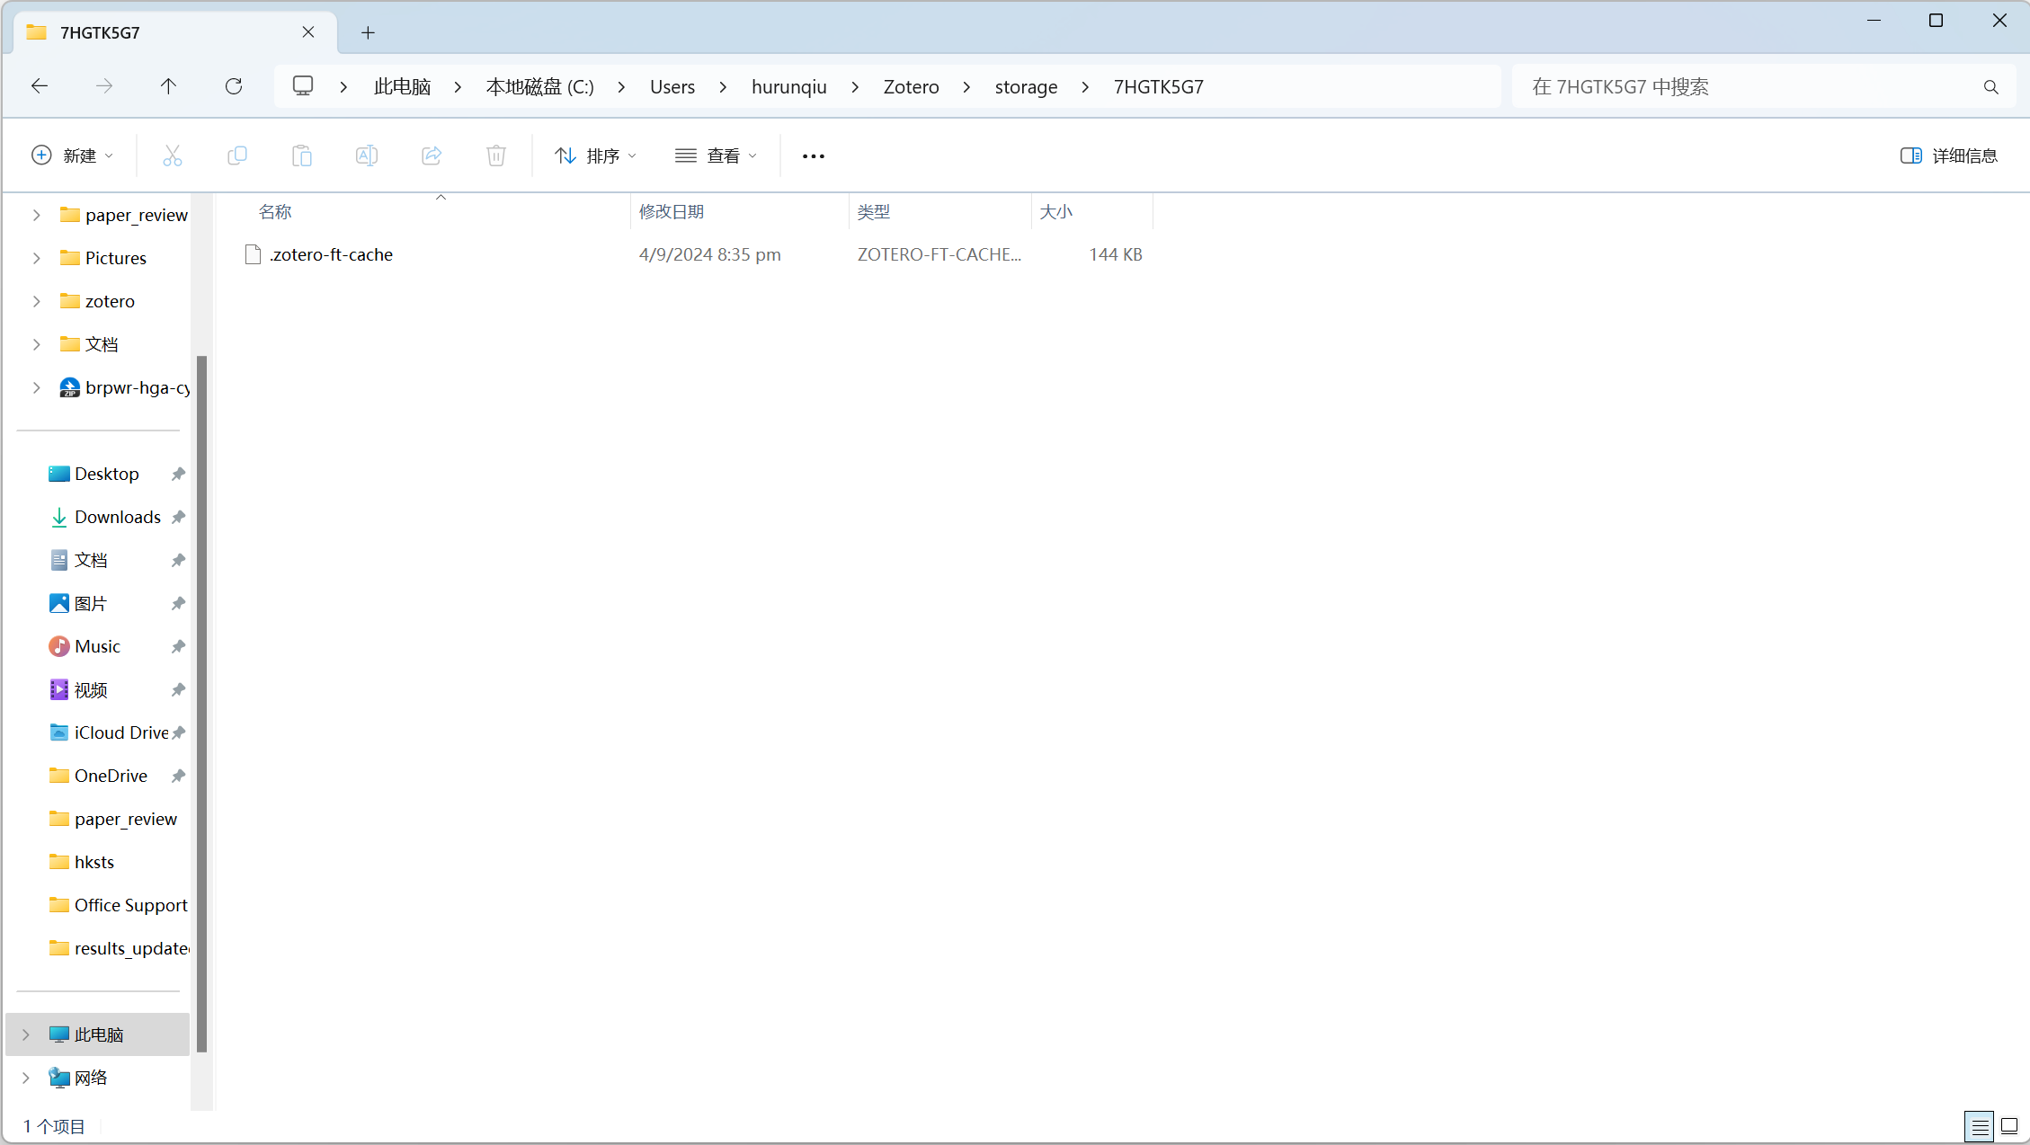Screen dimensions: 2030x1145
Task: Open the 排序 sort dropdown
Action: pos(596,156)
